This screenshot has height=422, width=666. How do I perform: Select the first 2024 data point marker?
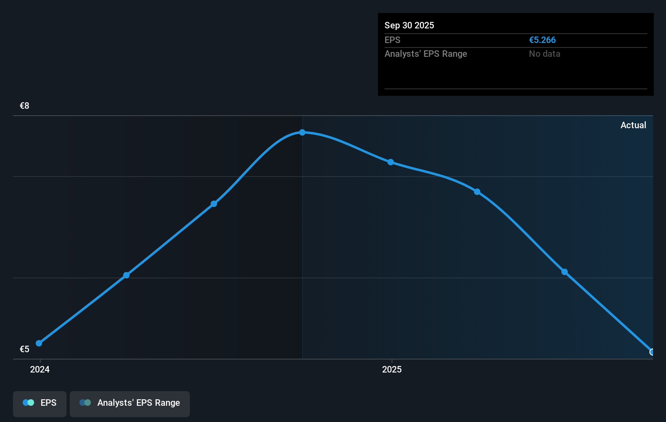pos(39,343)
